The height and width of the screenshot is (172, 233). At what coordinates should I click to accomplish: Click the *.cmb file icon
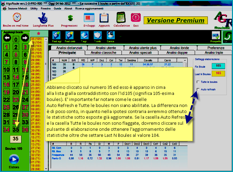point(97,36)
